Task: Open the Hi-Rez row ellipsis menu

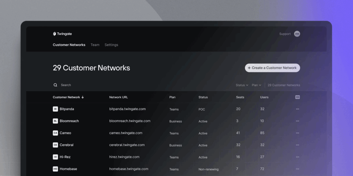Action: pyautogui.click(x=297, y=157)
